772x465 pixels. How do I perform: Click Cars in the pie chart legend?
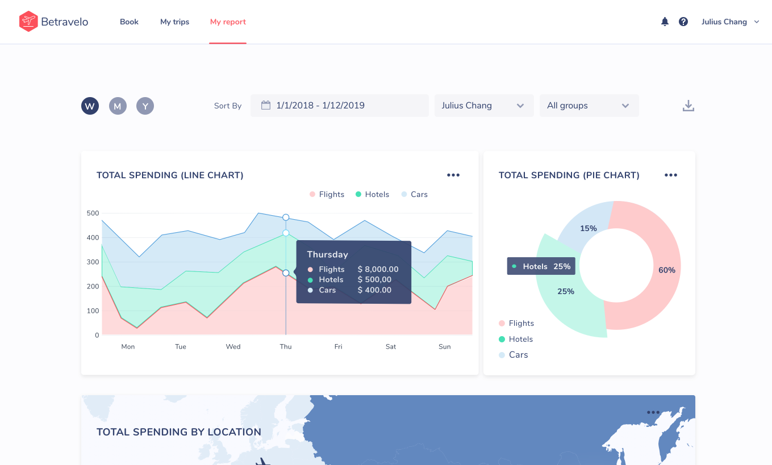click(514, 355)
